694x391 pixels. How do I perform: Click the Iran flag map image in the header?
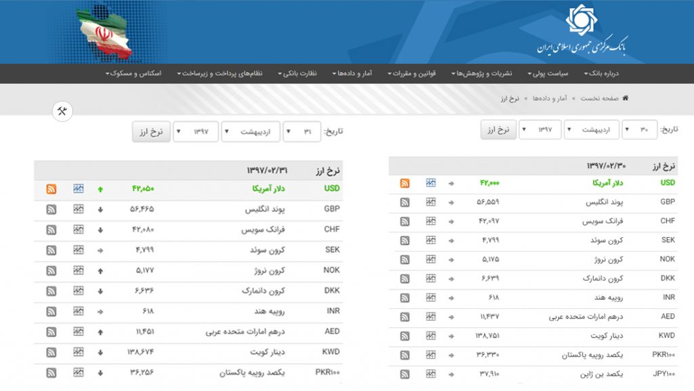tap(107, 32)
